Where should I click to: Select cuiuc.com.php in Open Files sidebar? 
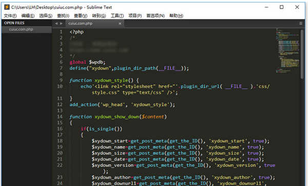[27, 29]
